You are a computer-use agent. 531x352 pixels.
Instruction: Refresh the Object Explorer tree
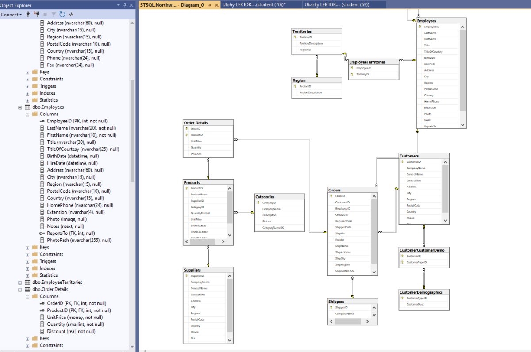[62, 15]
